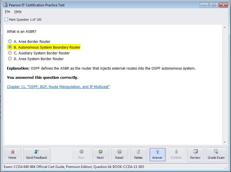231x172 pixels.
Task: Click the status bar exam name and Question Id text
Action: (74, 167)
